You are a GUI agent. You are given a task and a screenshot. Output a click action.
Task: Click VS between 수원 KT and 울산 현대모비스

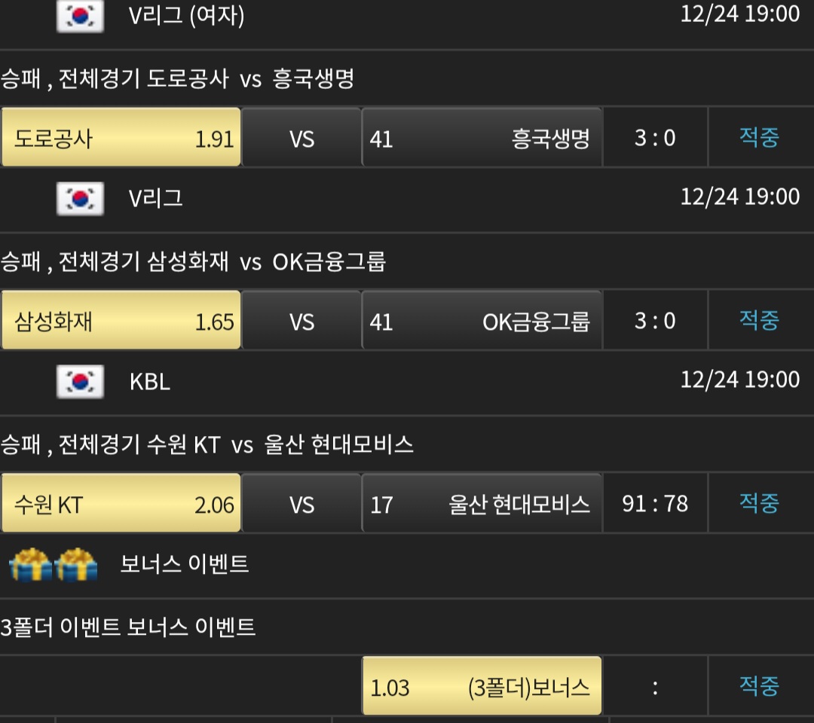click(x=301, y=504)
